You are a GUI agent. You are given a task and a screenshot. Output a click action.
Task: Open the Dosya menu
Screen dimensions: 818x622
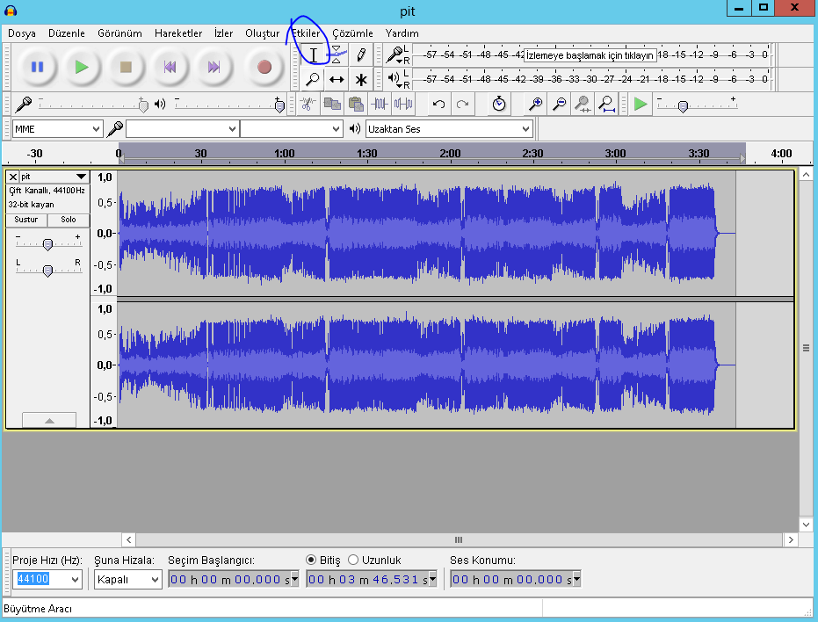[22, 33]
